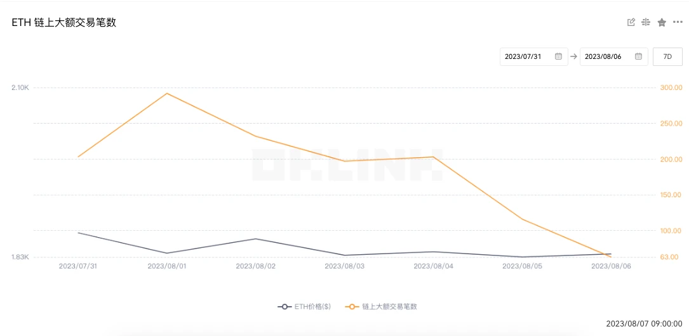Viewport: 689px width, 336px height.
Task: Click the dark ETH价格 legend marker
Action: [x=284, y=307]
